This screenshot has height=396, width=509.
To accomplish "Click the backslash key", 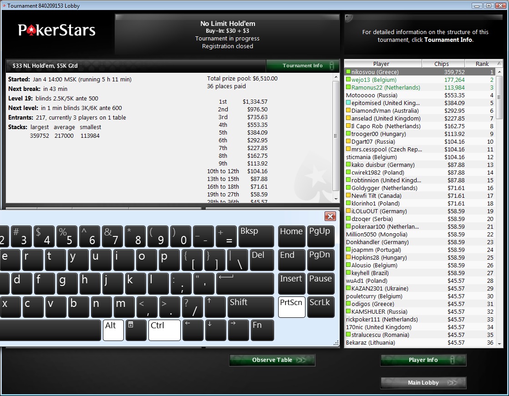I will pos(238,260).
